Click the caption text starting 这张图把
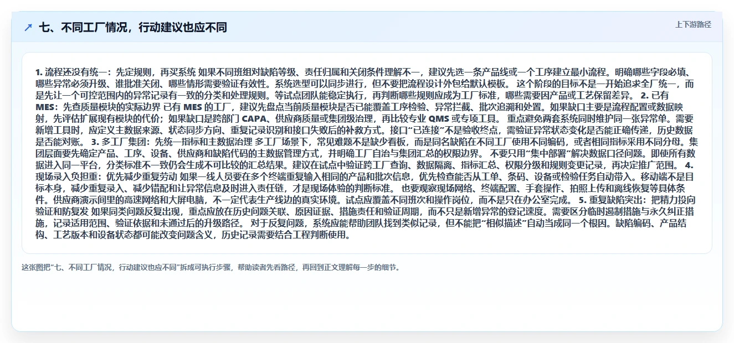Viewport: 734px width, 343px height. tap(211, 267)
